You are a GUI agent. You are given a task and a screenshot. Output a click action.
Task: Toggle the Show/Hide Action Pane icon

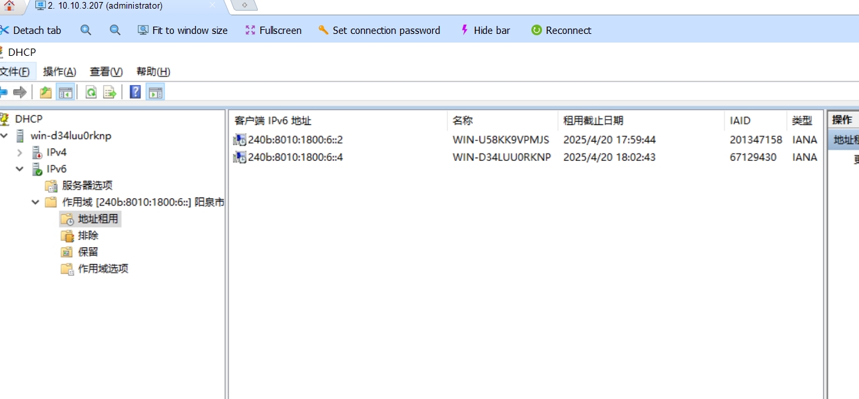tap(155, 92)
